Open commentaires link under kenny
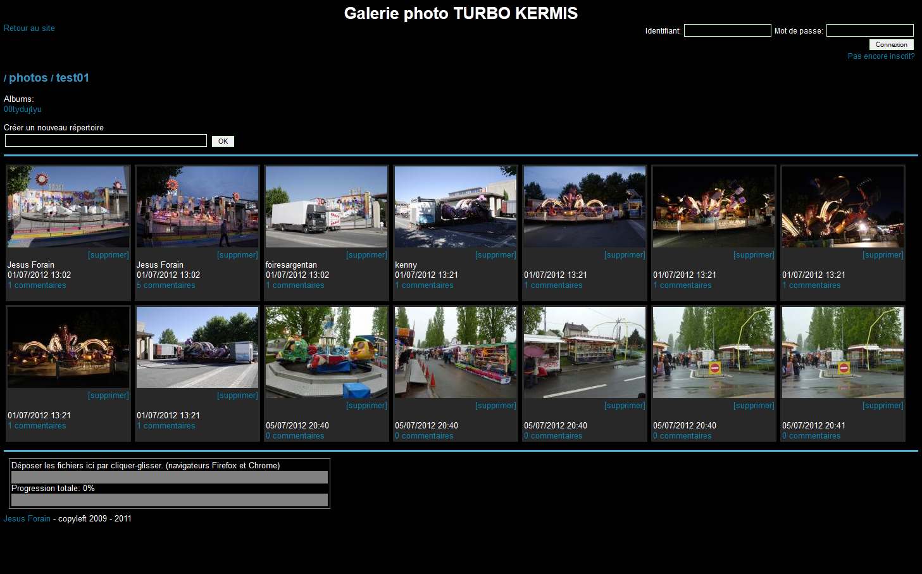 tap(424, 285)
